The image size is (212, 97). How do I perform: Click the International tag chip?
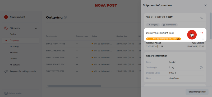[x=169, y=25]
